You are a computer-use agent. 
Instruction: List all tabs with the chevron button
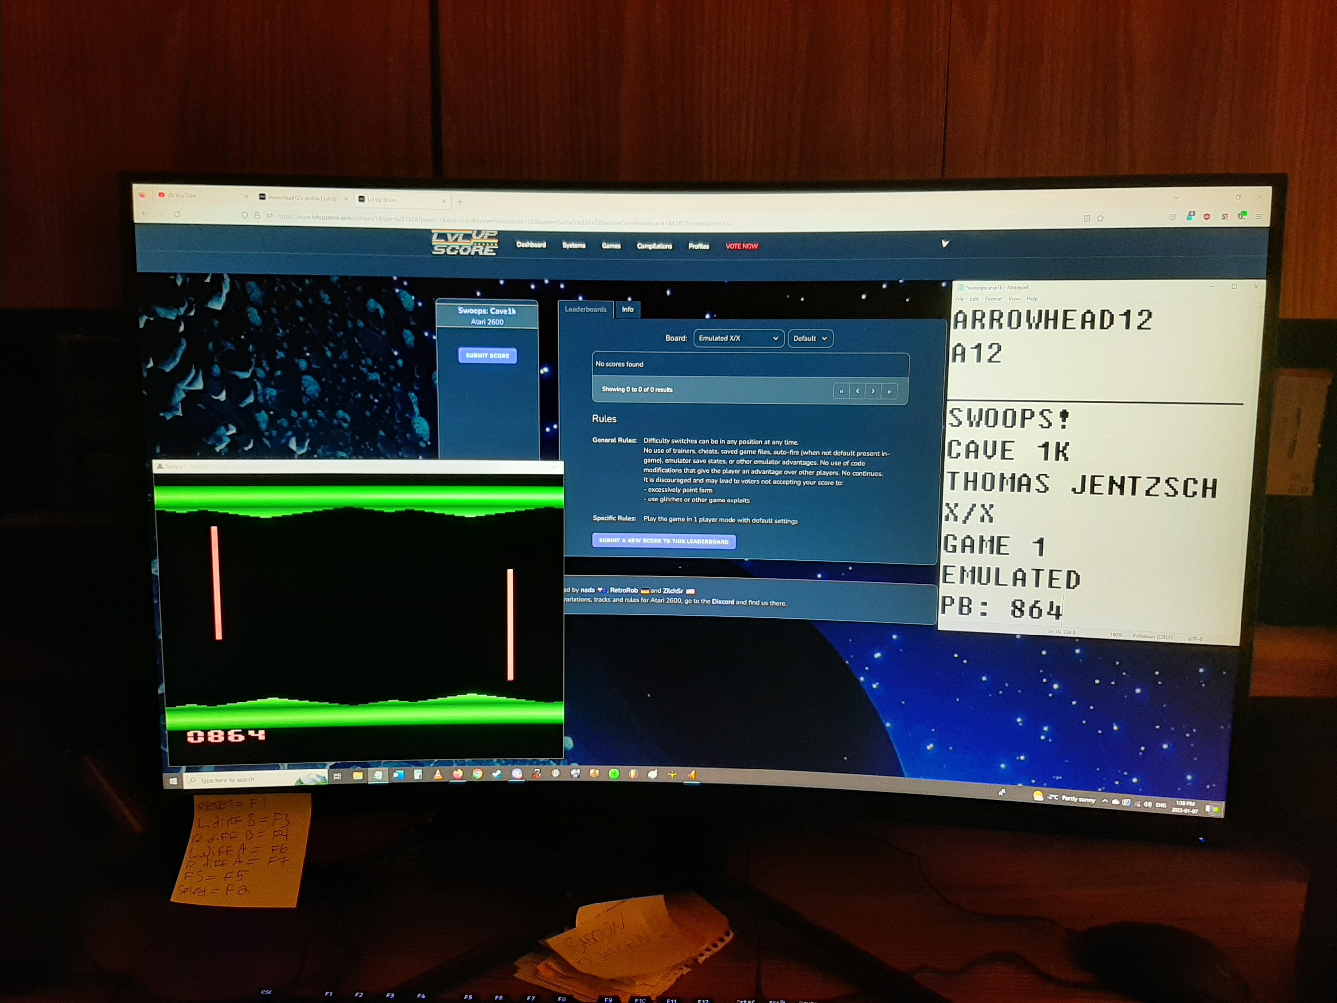(x=1176, y=197)
